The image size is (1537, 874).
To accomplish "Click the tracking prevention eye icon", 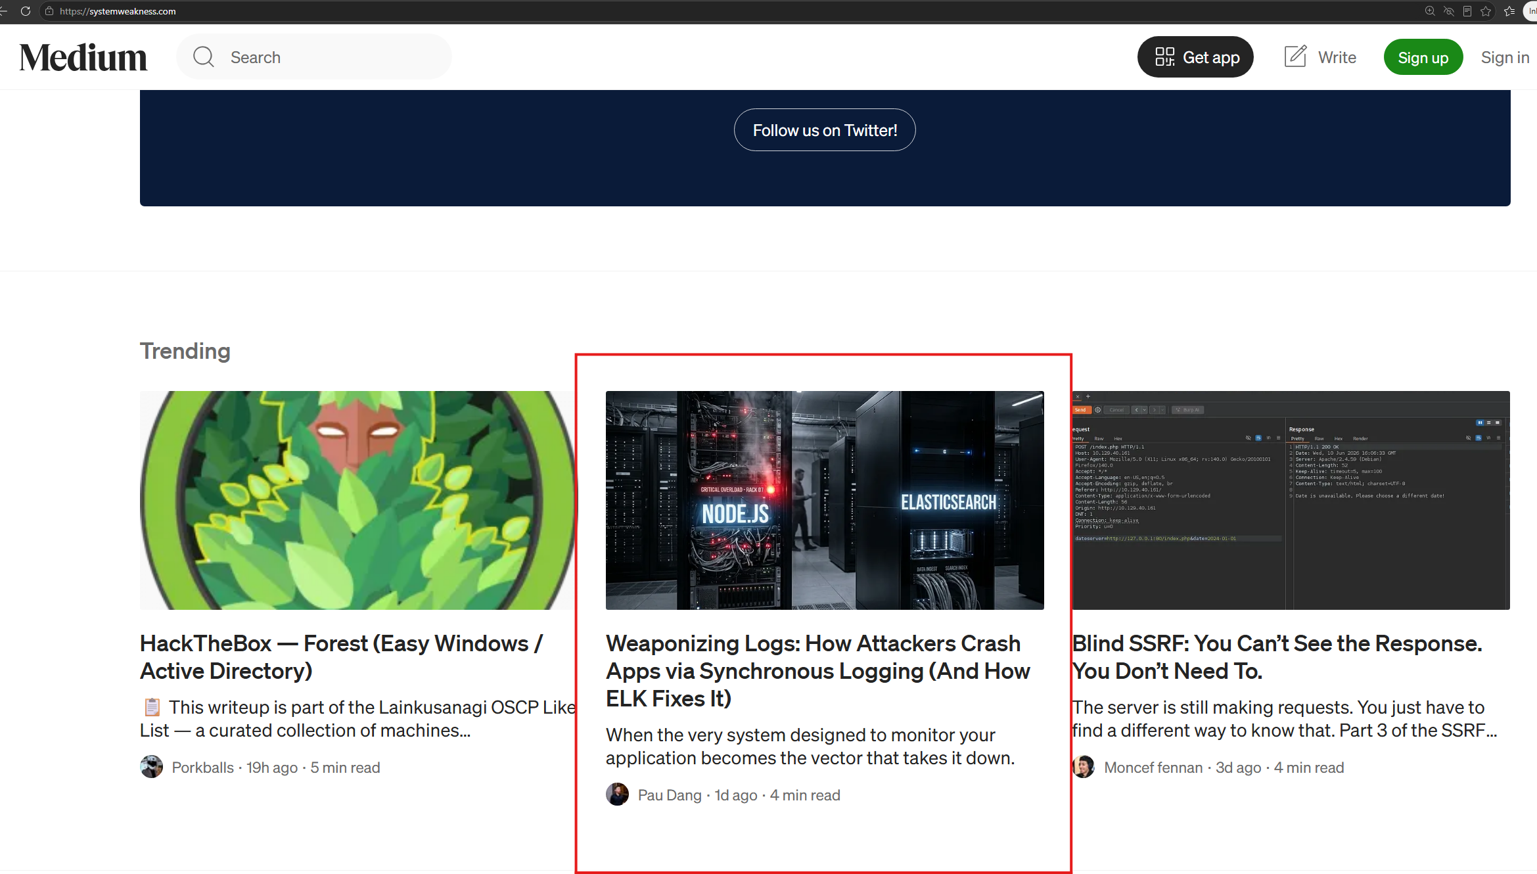I will [1448, 11].
